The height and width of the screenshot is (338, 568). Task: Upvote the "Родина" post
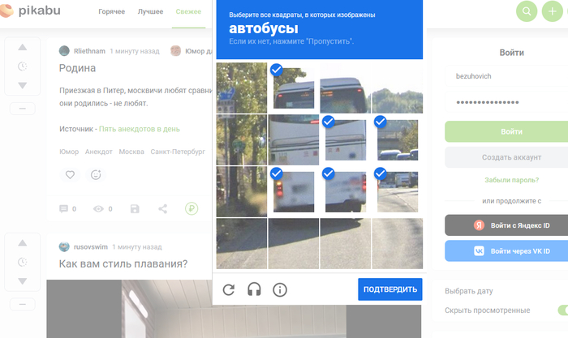(22, 48)
